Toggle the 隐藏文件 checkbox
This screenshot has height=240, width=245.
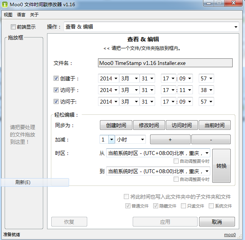coord(155,206)
